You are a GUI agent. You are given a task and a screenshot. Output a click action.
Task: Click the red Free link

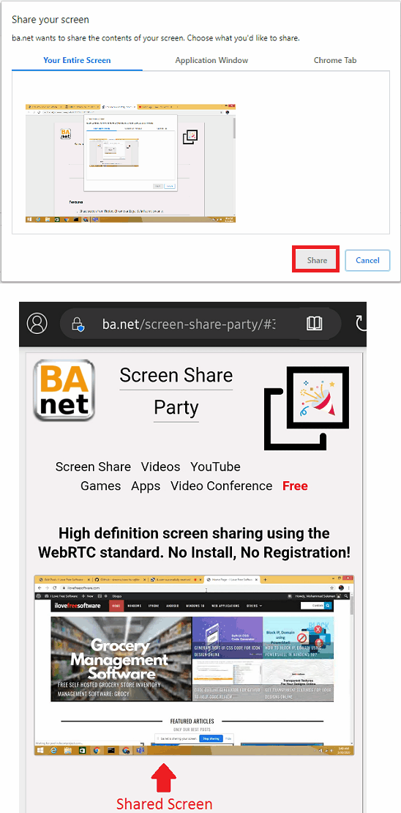(x=296, y=486)
